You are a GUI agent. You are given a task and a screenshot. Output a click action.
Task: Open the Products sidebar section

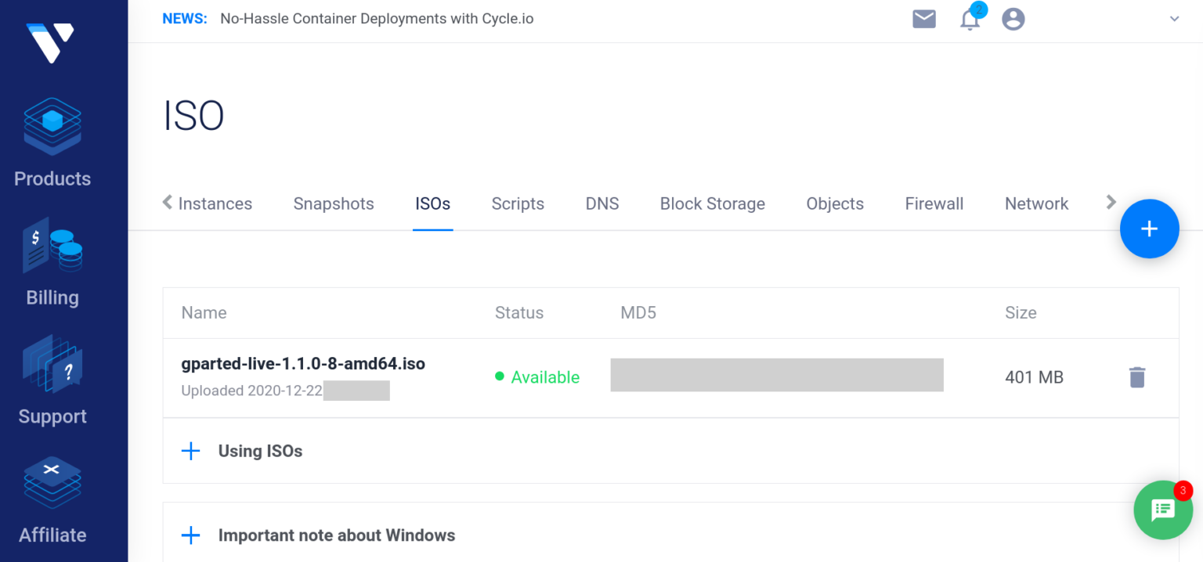(x=52, y=143)
